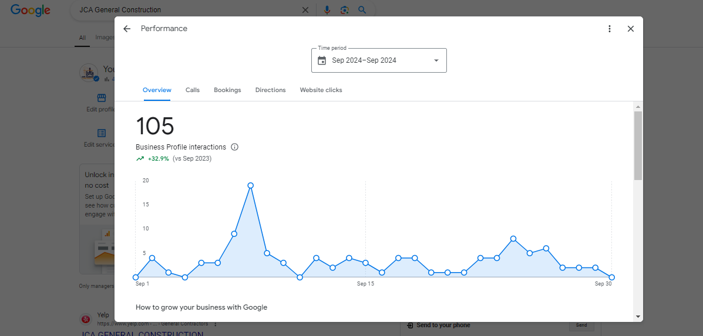Open Google Lens image search icon
The image size is (703, 336).
tap(344, 10)
